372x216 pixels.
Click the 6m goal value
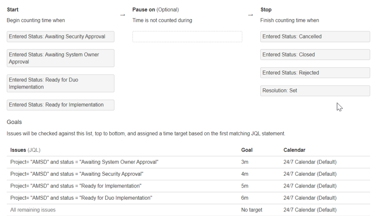click(245, 198)
